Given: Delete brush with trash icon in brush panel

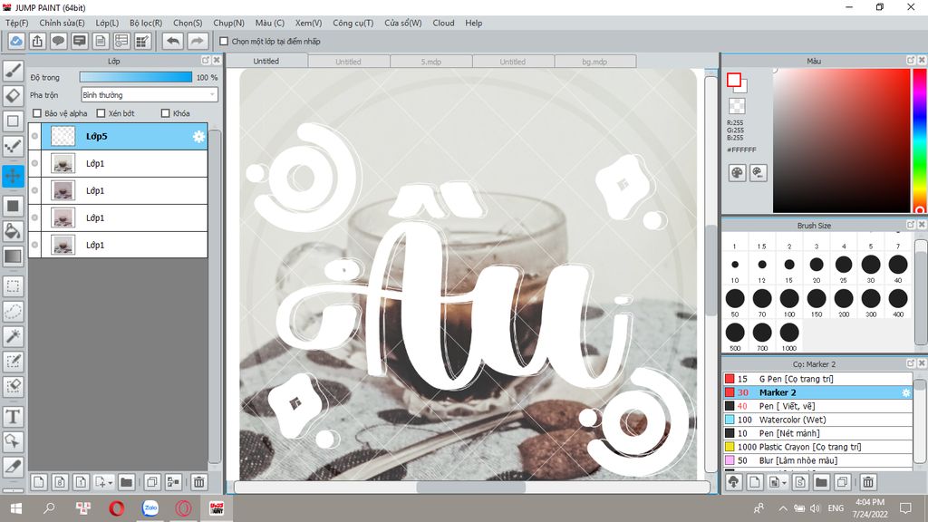Looking at the screenshot, I should click(x=868, y=482).
